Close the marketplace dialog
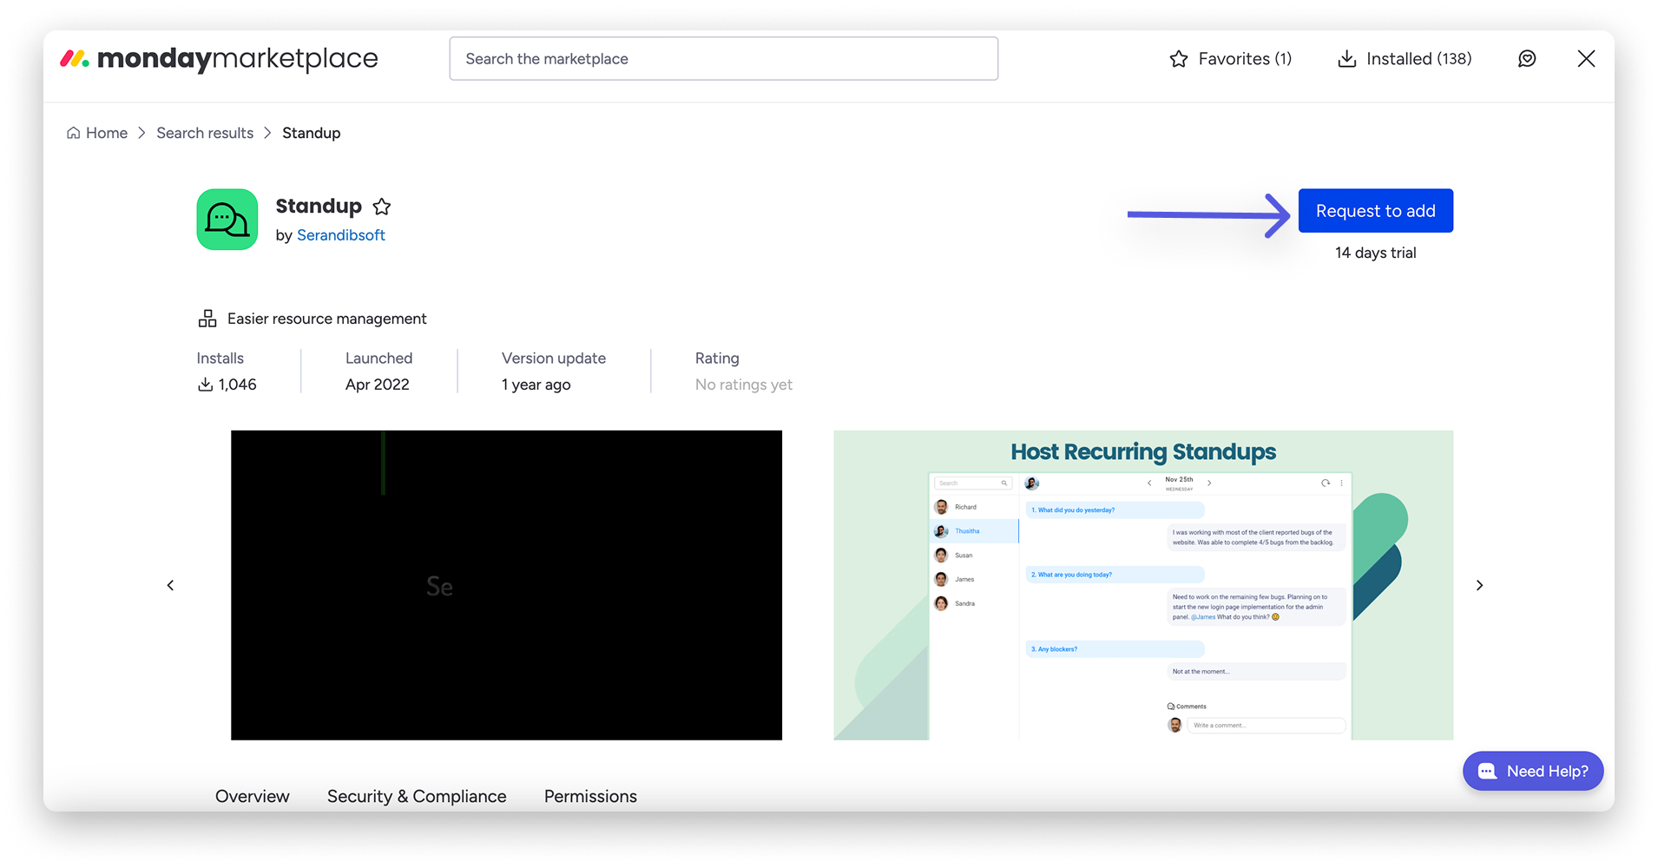Screen dimensions: 1658x868 coord(1586,59)
